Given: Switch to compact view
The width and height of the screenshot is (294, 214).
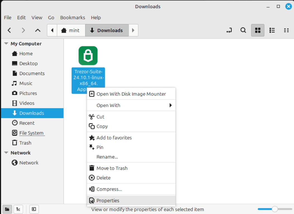Looking at the screenshot, I should (x=286, y=30).
